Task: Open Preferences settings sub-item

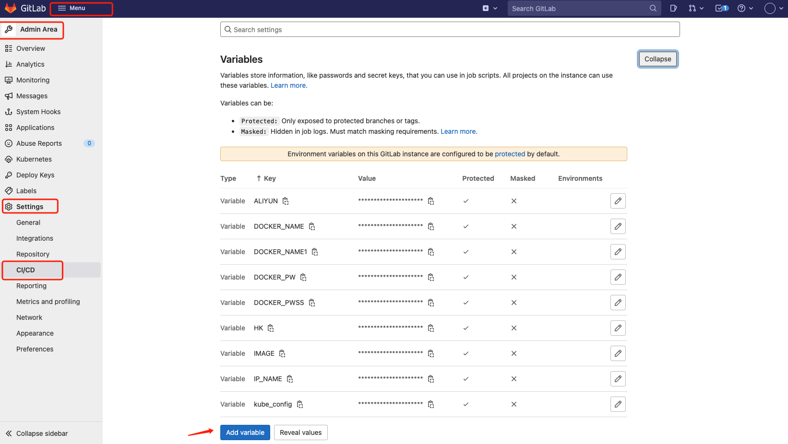Action: coord(35,349)
